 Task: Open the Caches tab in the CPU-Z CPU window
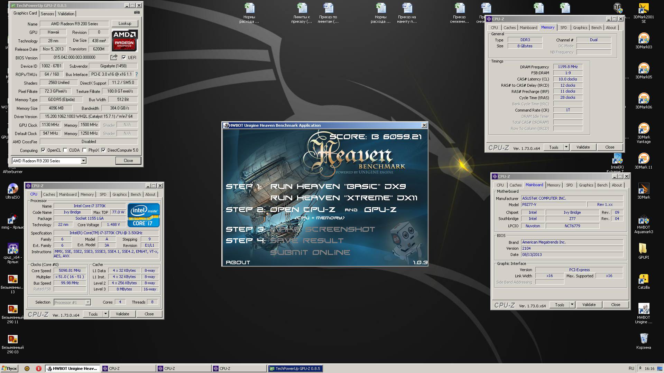(49, 194)
